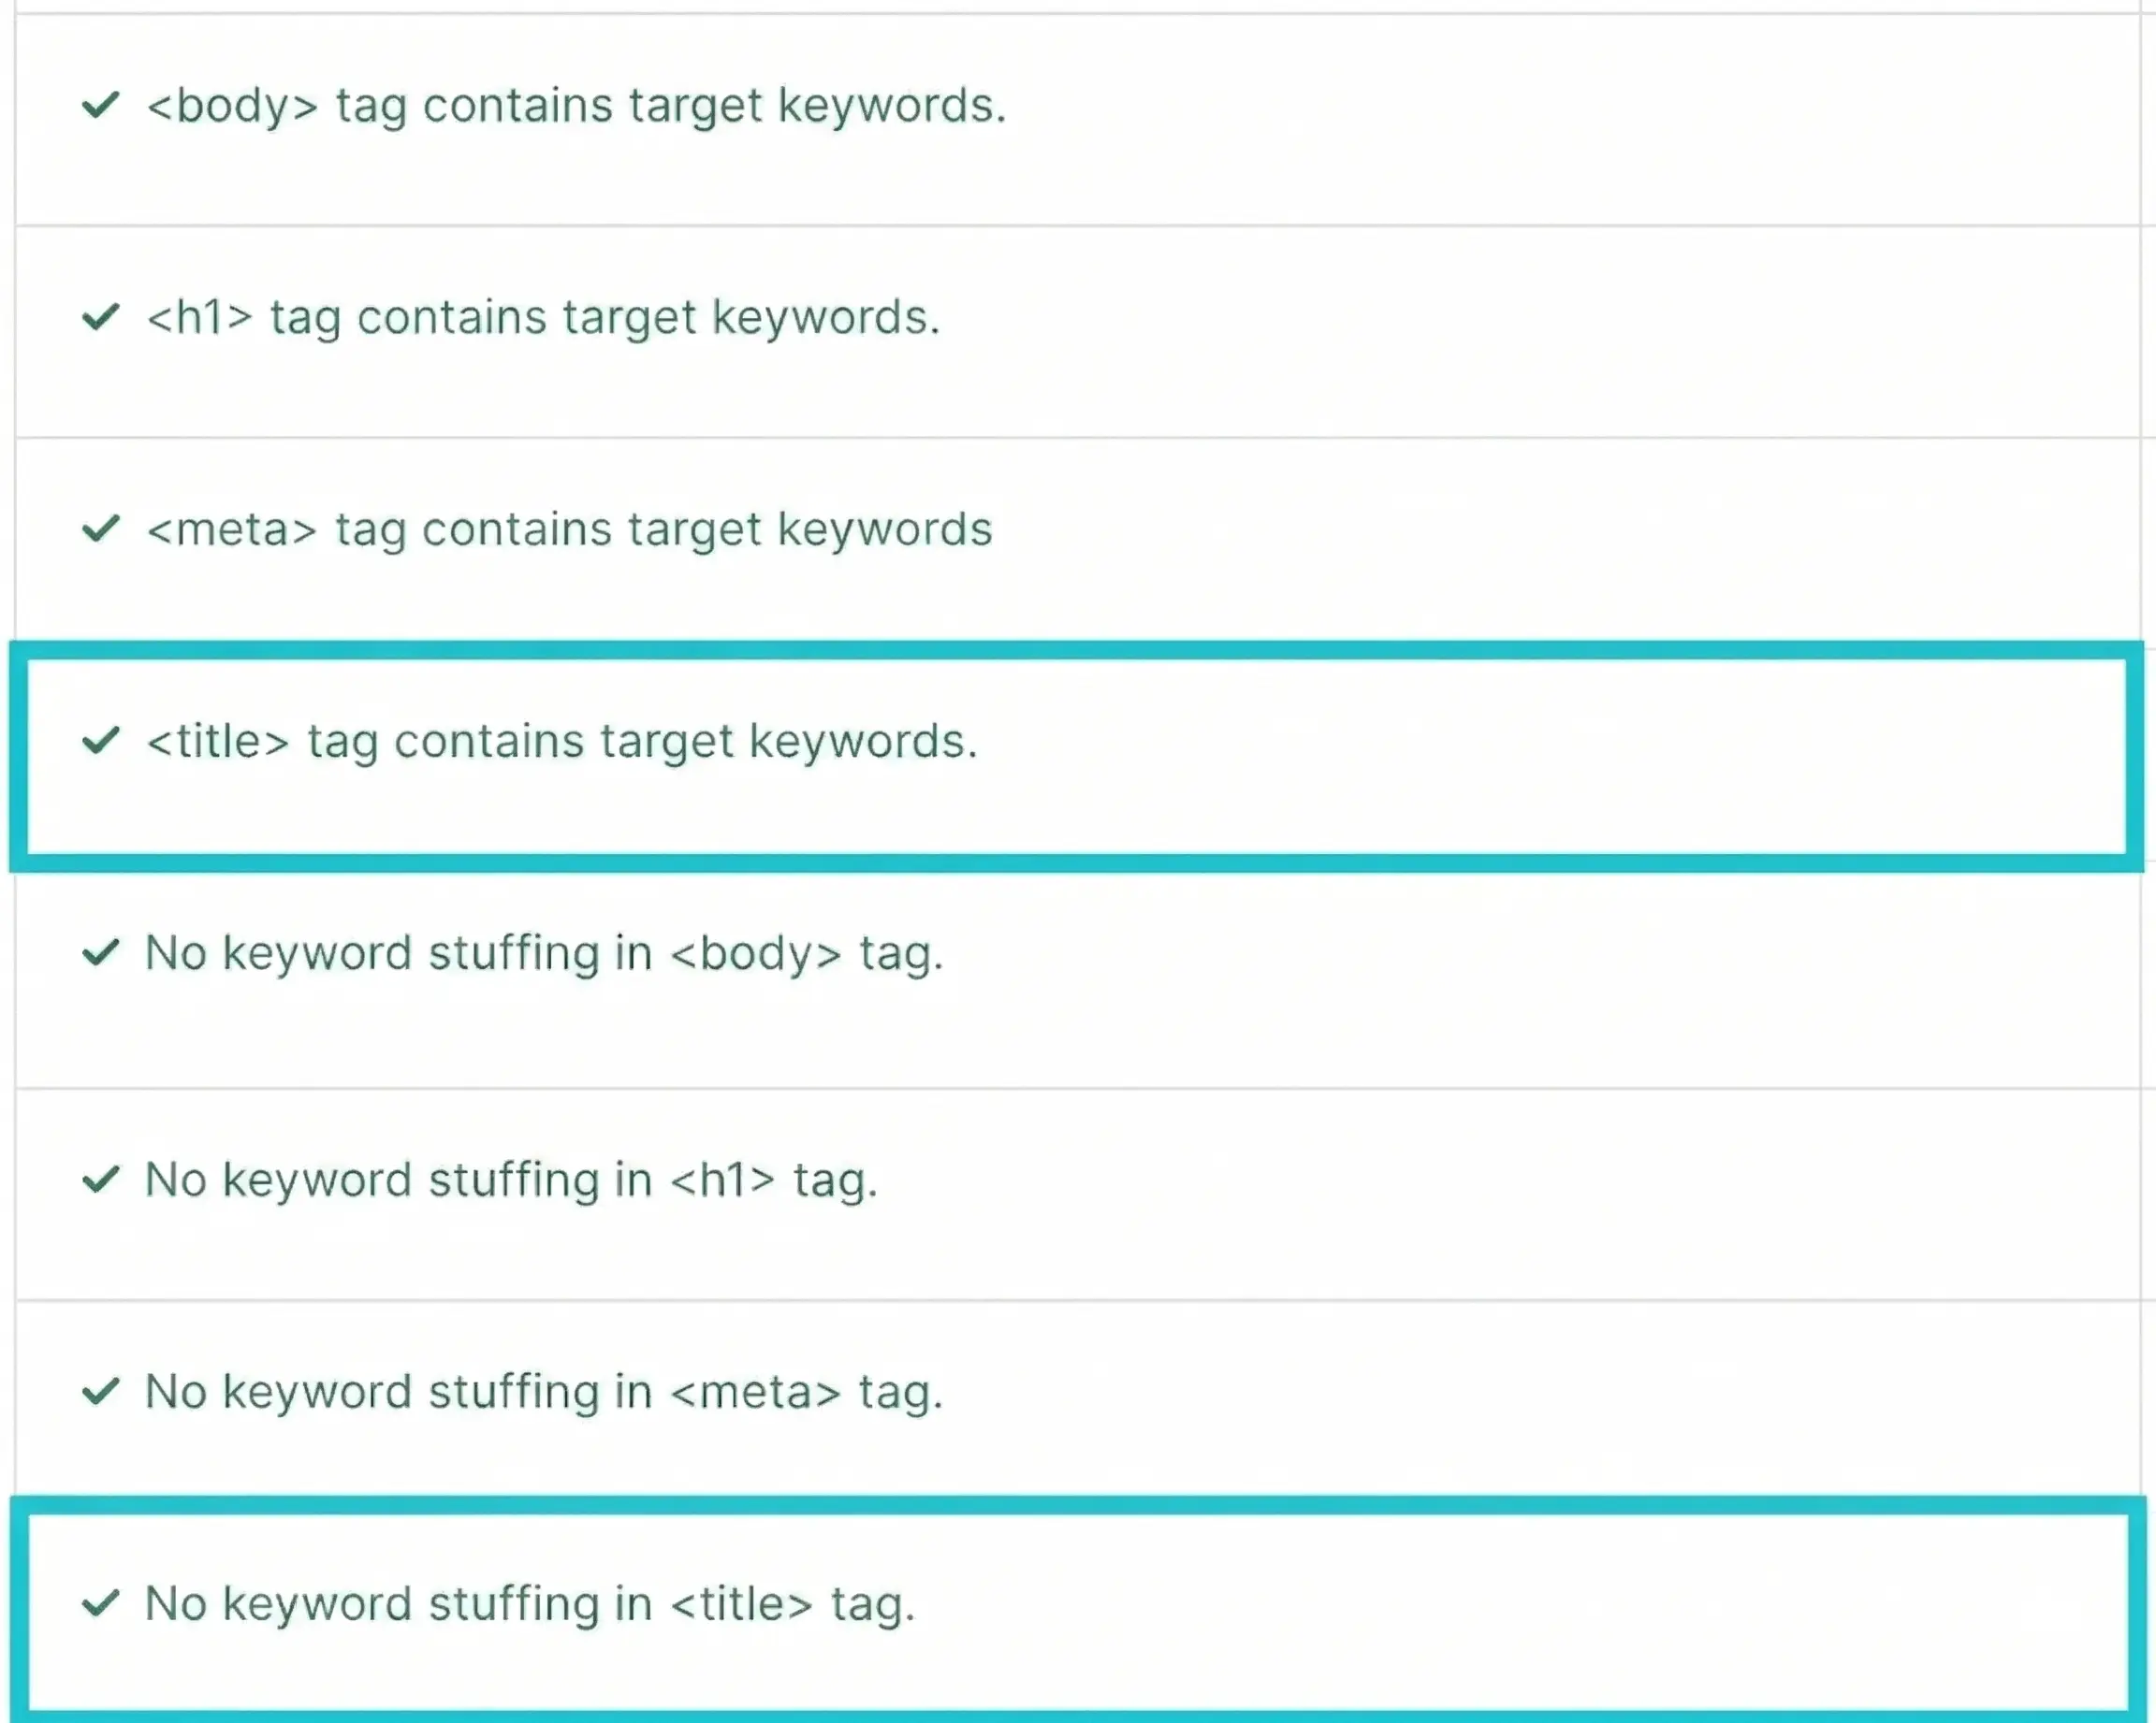Click the checkmark beside title tag contains keywords
This screenshot has width=2156, height=1723.
coord(101,741)
